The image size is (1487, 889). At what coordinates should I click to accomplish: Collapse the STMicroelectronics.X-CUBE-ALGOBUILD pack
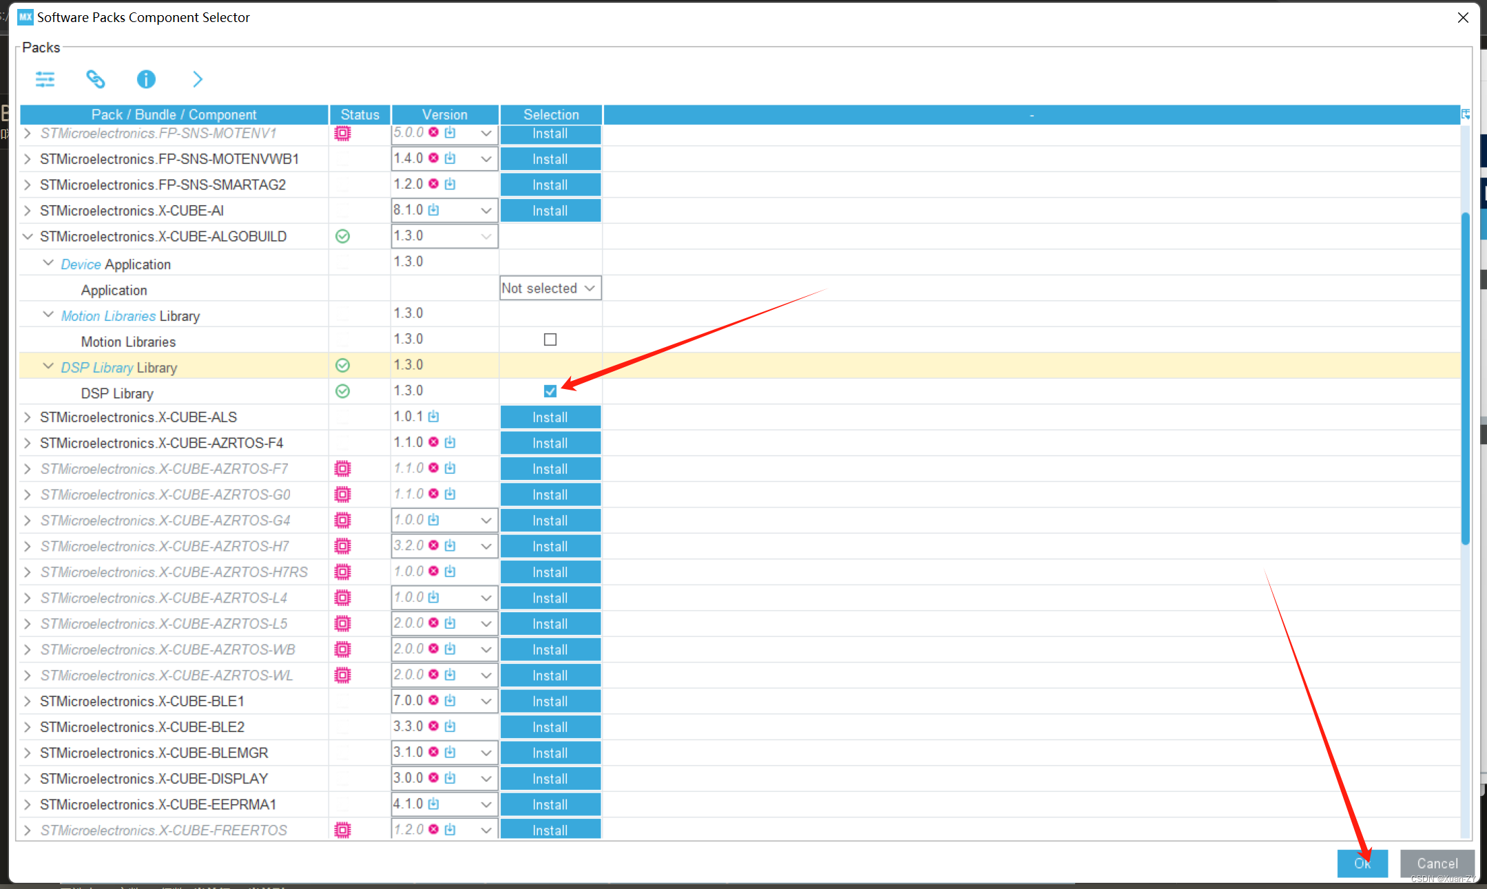28,236
